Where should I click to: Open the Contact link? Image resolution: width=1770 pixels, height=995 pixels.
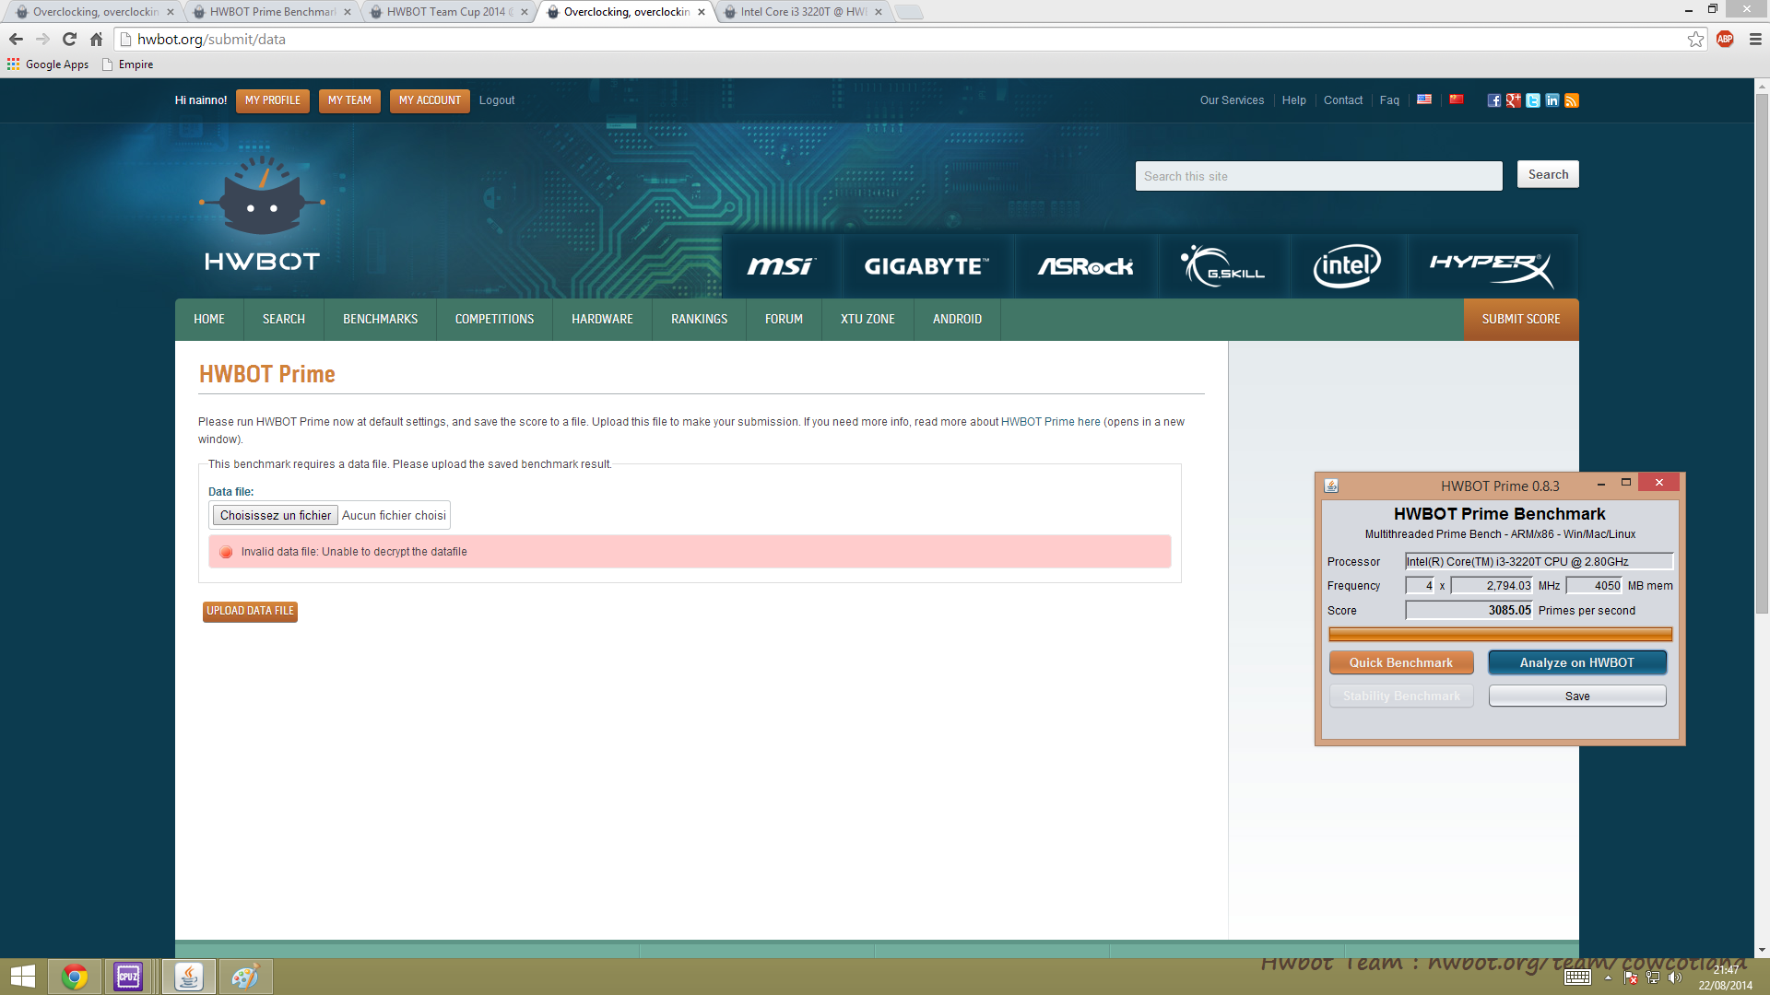[x=1342, y=100]
